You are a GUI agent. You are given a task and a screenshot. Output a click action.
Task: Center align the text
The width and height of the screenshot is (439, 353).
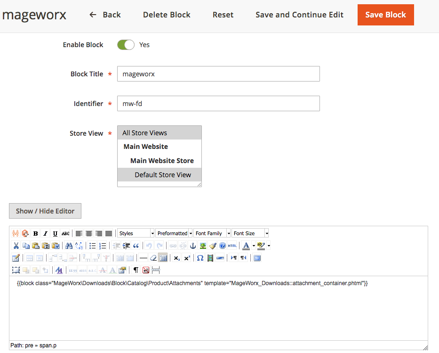[x=89, y=233]
